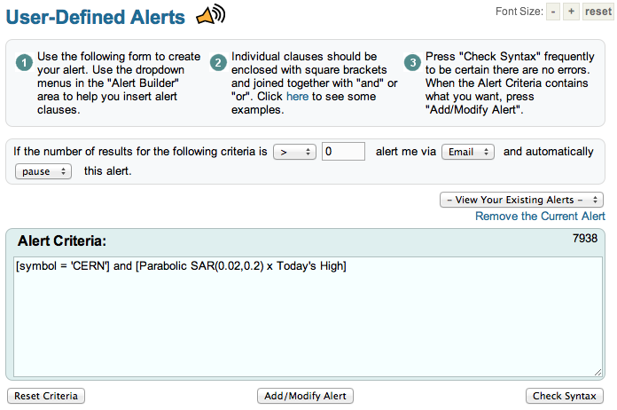Viewport: 617px width, 410px height.
Task: Expand the View Your Existing Alerts menu
Action: (x=521, y=200)
